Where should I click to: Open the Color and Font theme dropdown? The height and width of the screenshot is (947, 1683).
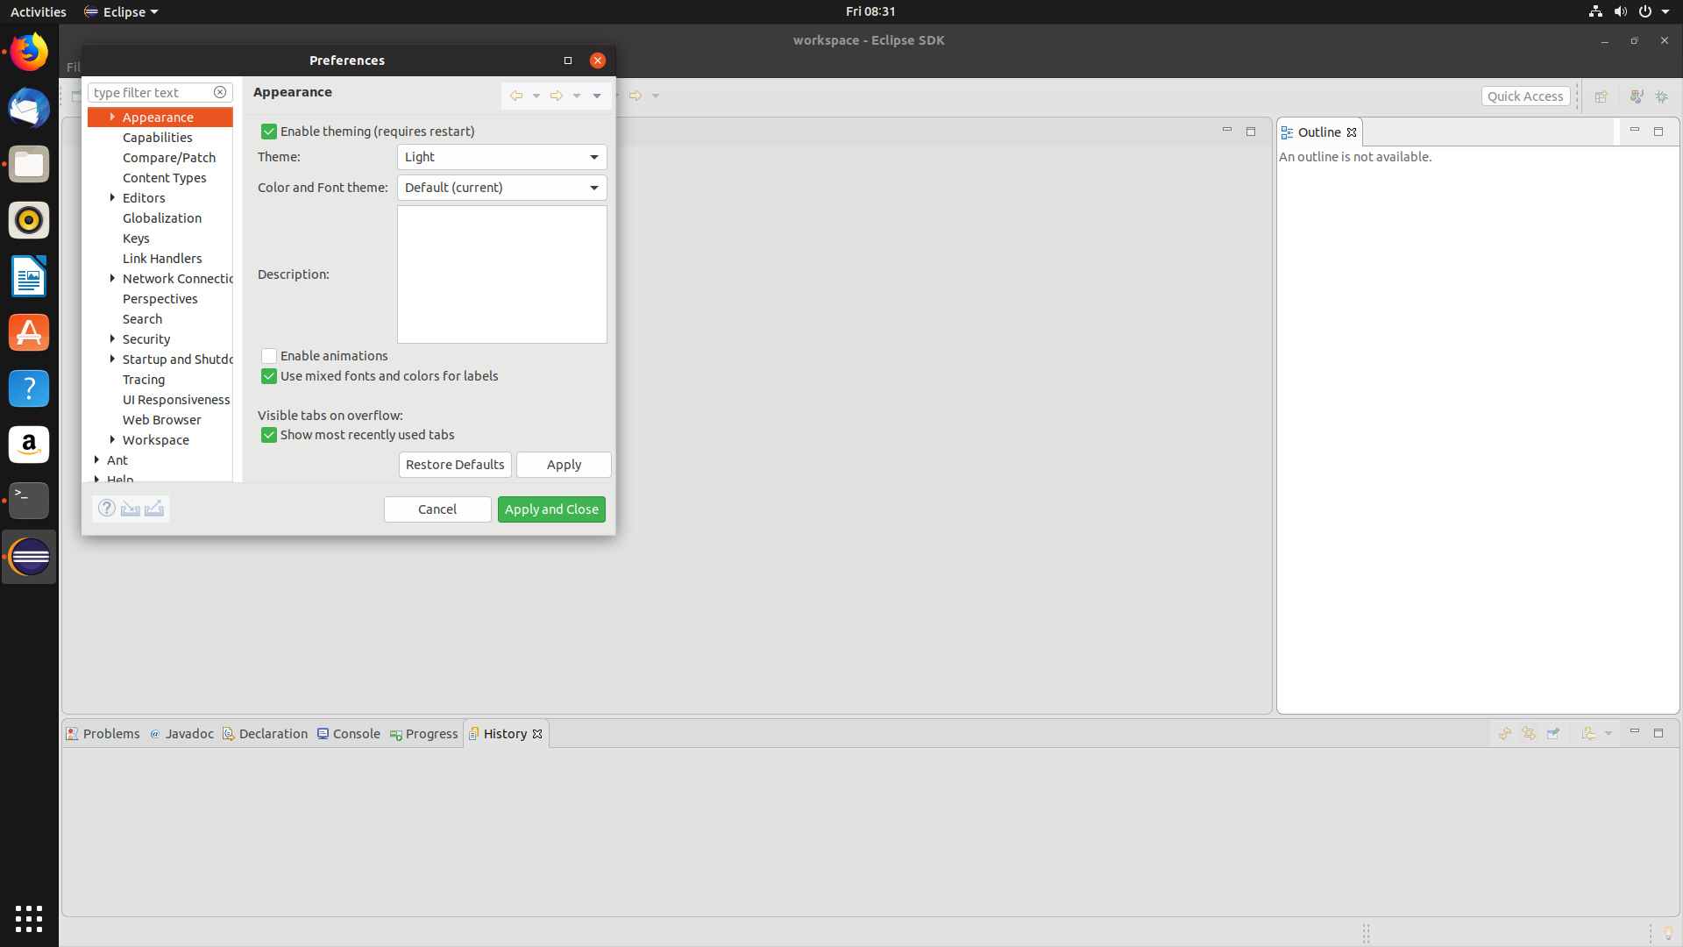[x=502, y=188]
